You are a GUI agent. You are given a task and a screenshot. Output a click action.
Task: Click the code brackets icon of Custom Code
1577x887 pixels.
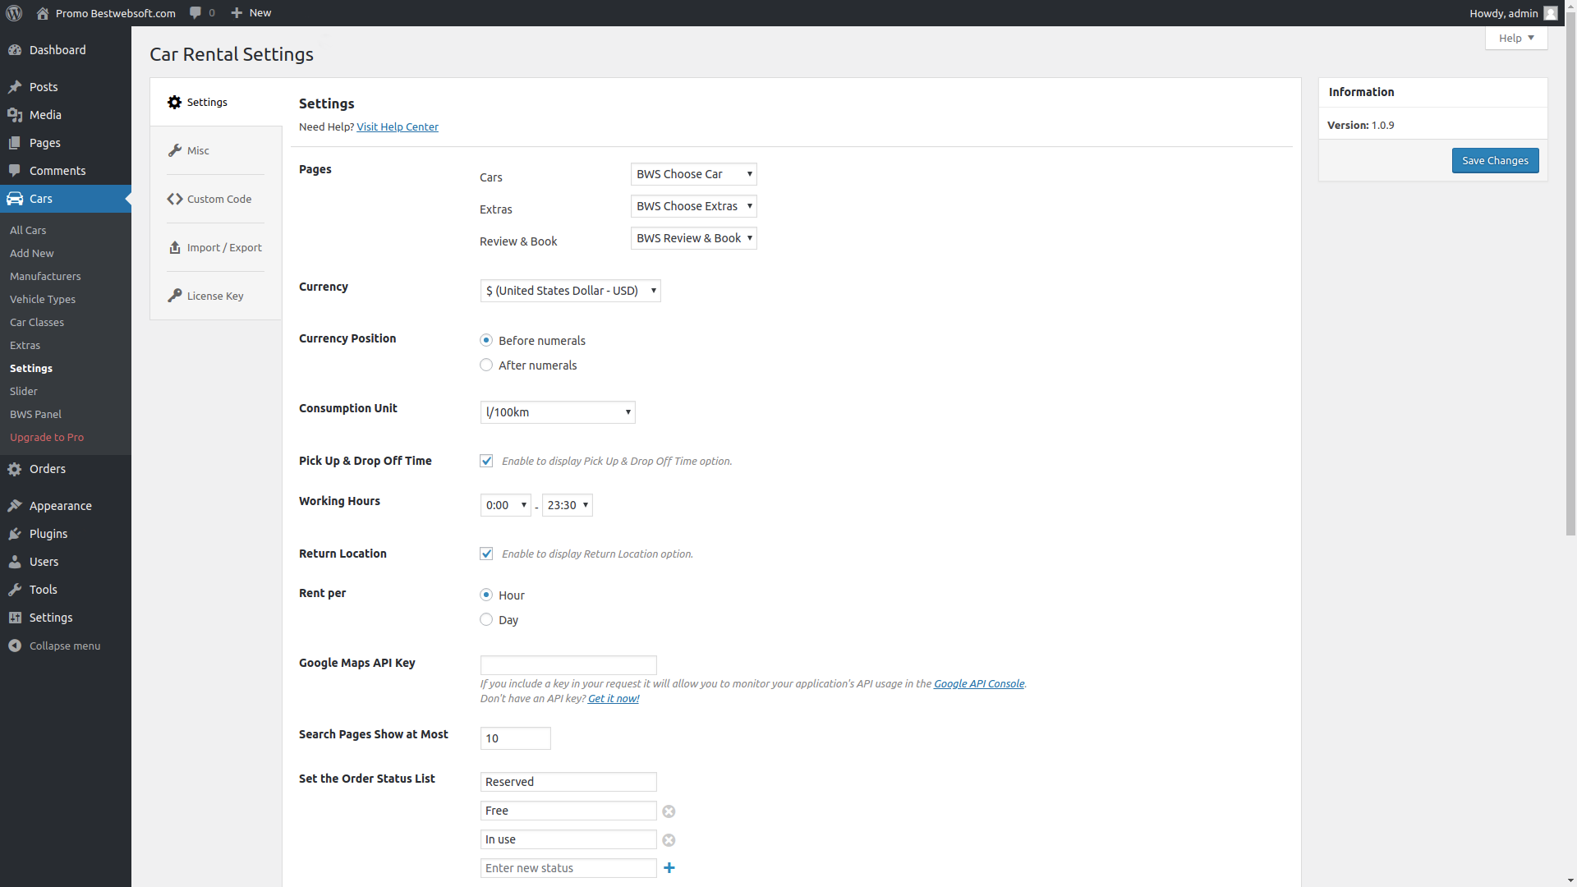[x=175, y=199]
